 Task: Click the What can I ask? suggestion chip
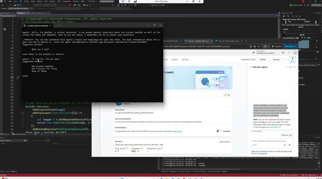coord(286,135)
